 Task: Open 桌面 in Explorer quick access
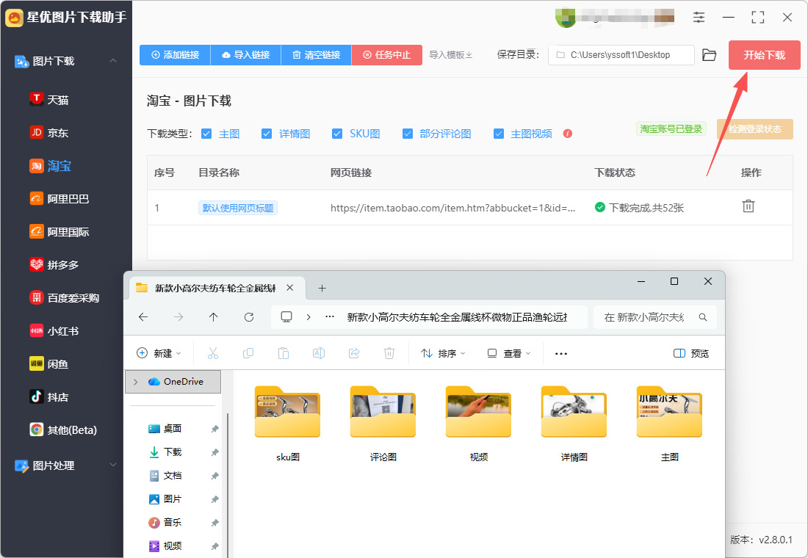click(x=172, y=429)
